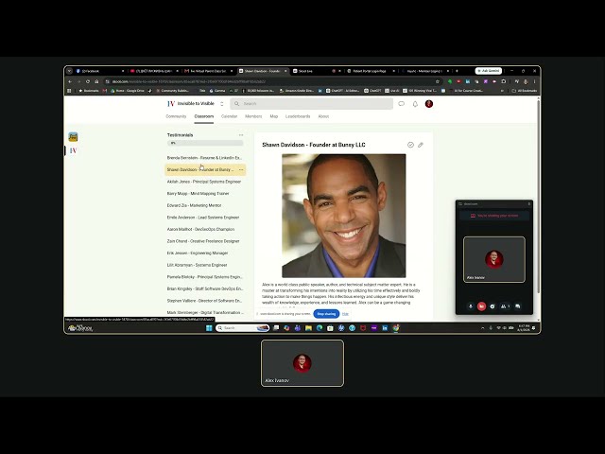Open the About tab

click(323, 116)
